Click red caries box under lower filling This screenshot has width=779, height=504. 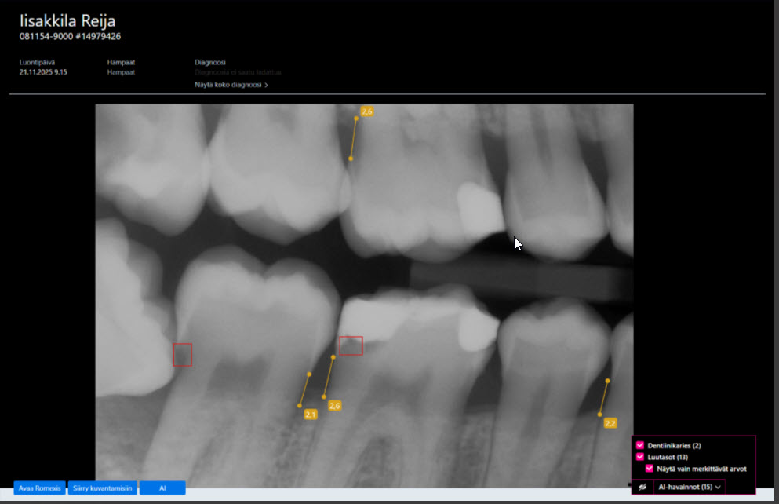[x=351, y=345]
